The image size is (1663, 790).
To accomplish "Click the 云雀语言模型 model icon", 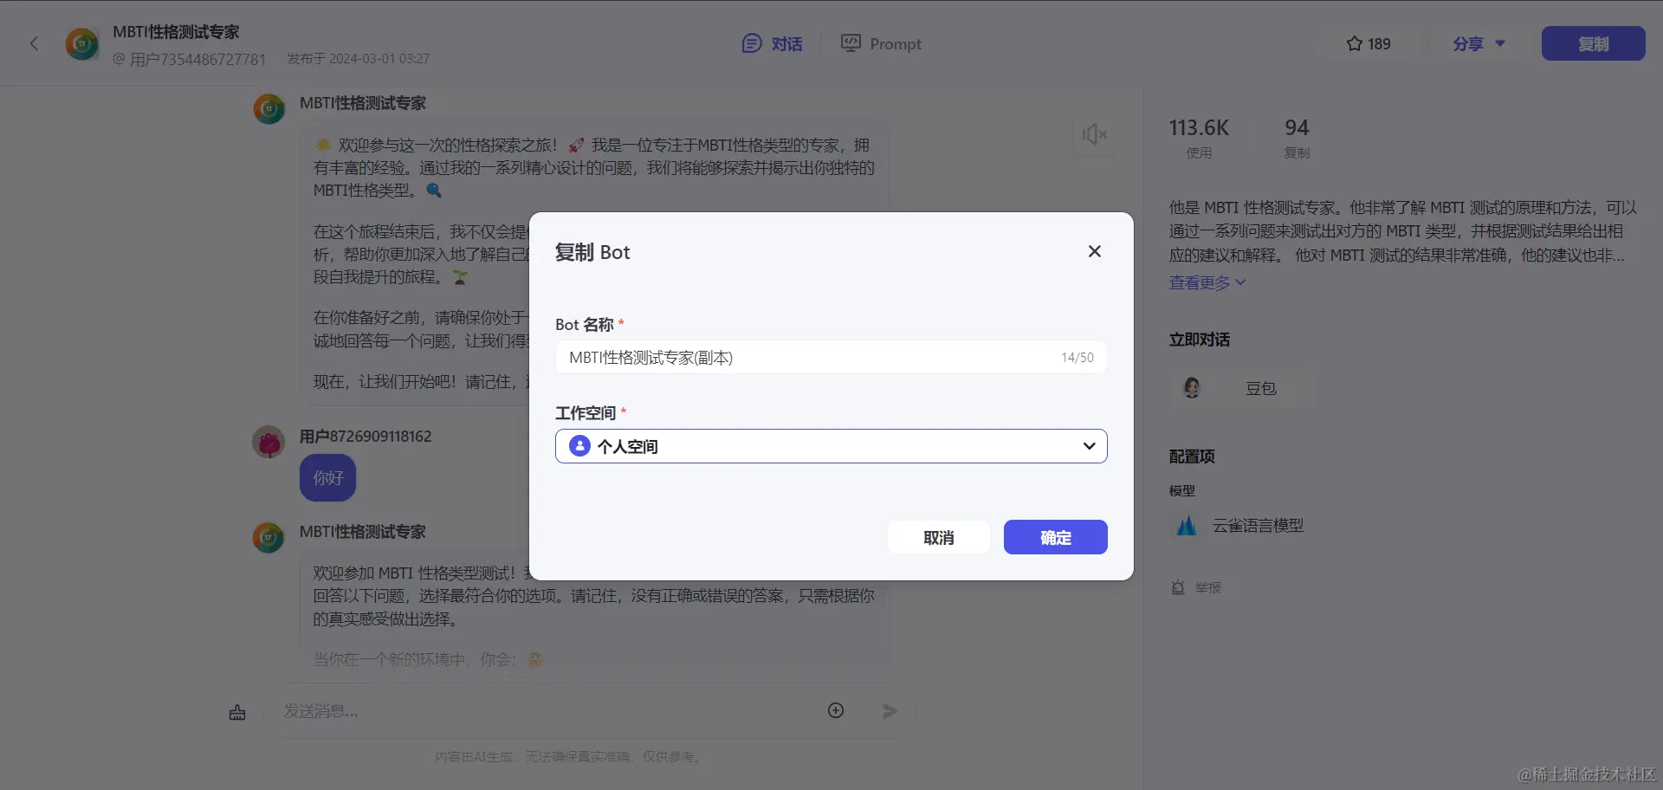I will pos(1187,525).
